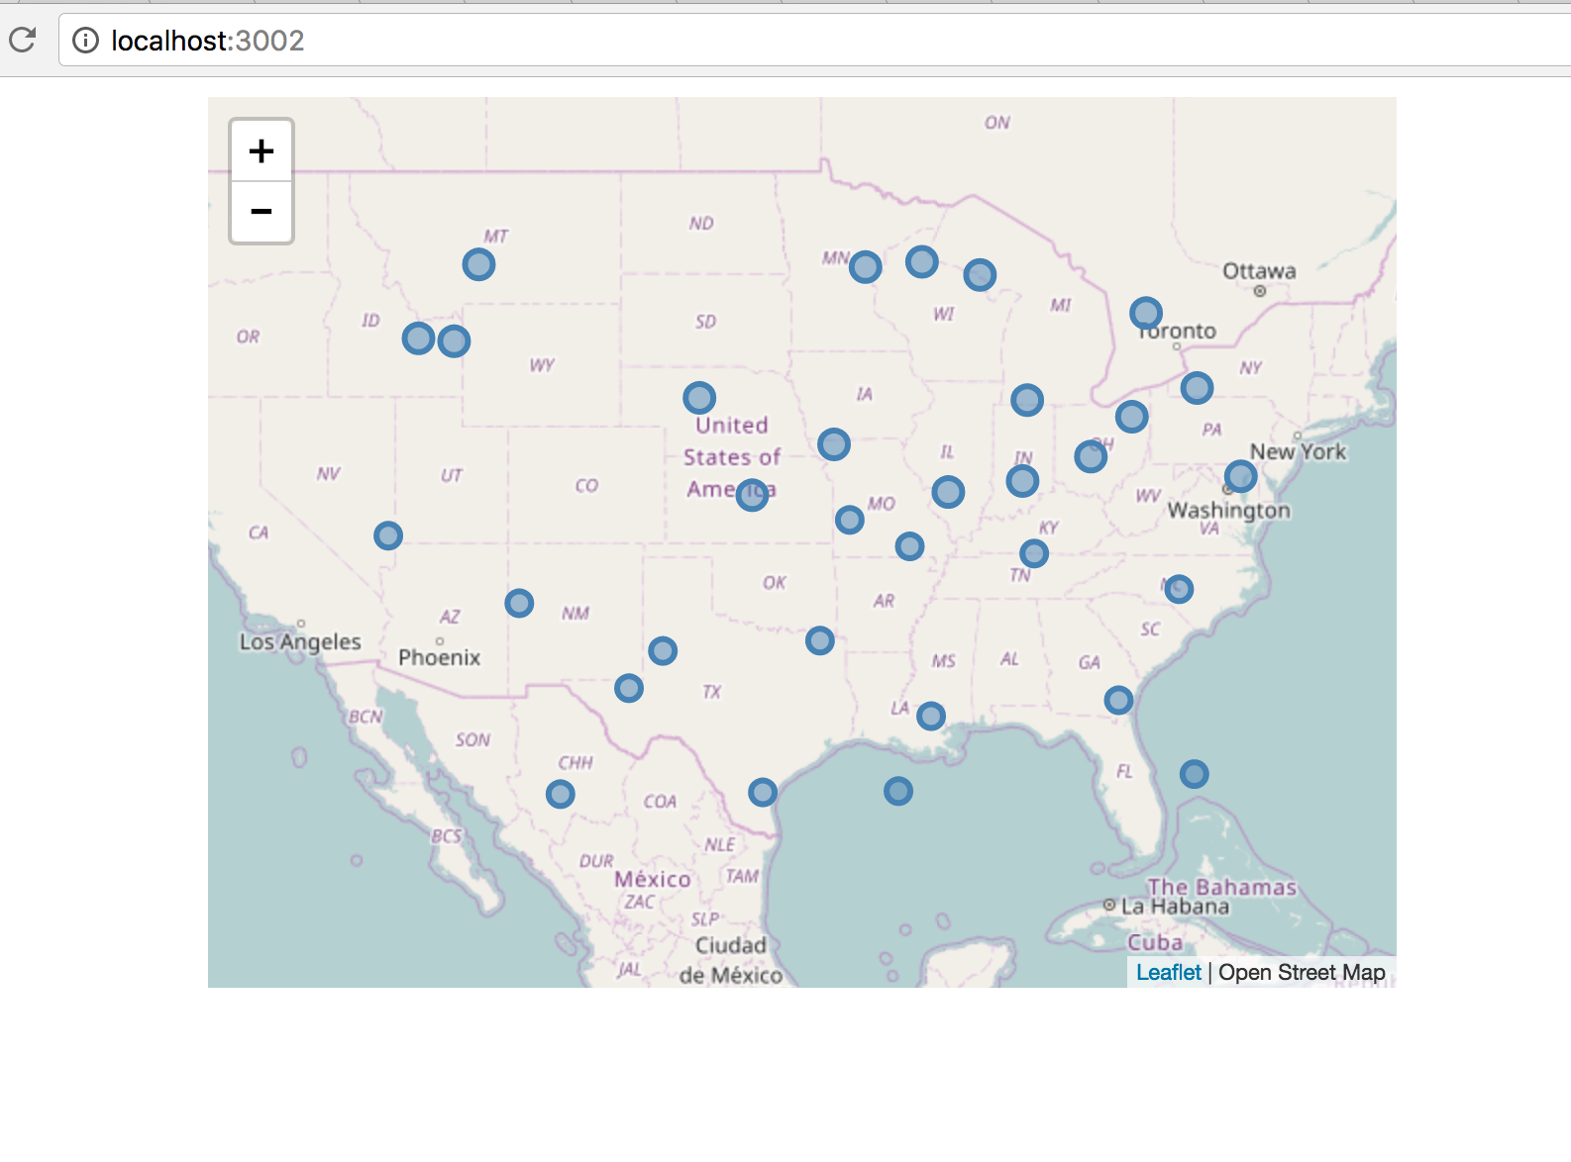Click the marker overlapping the Toronto label
Image resolution: width=1571 pixels, height=1162 pixels.
[x=1146, y=314]
